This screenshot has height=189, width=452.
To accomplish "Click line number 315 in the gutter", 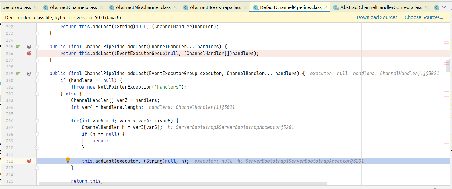I will tap(9, 181).
